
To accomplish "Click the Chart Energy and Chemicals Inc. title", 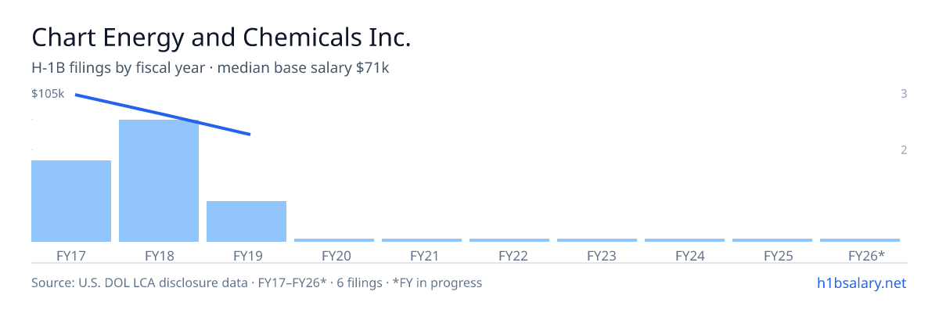I will click(x=221, y=37).
